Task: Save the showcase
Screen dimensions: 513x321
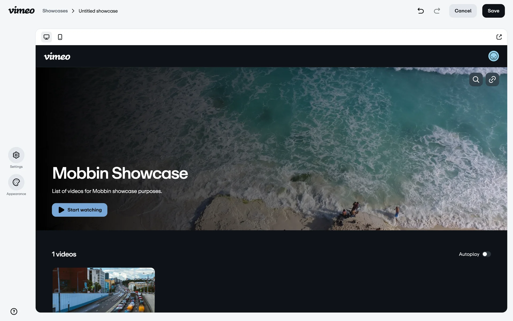Action: [493, 11]
